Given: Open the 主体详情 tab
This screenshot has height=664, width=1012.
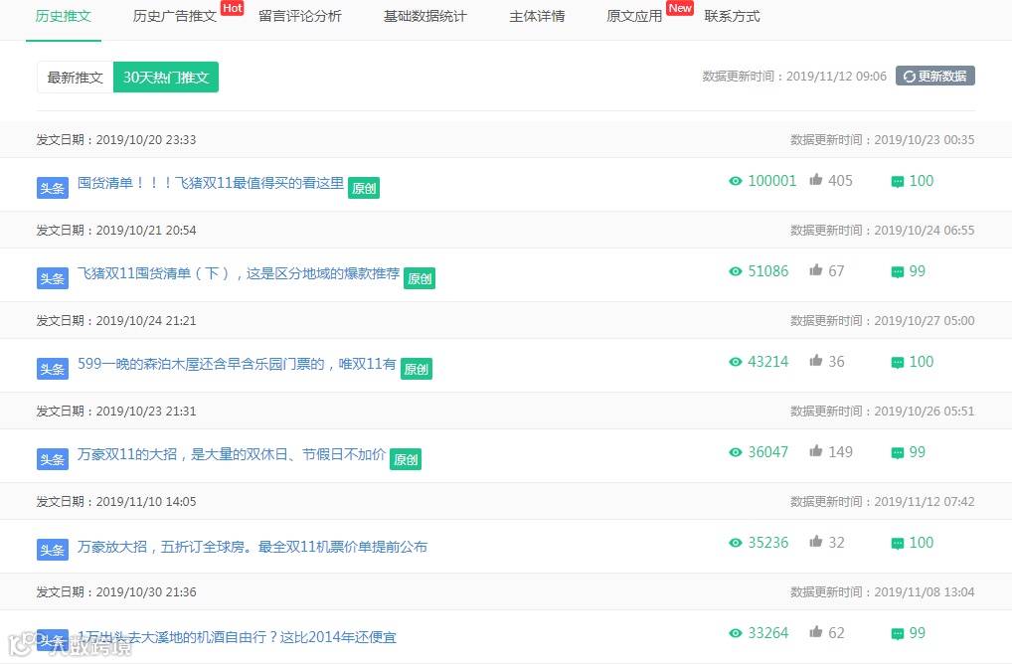Looking at the screenshot, I should [537, 16].
